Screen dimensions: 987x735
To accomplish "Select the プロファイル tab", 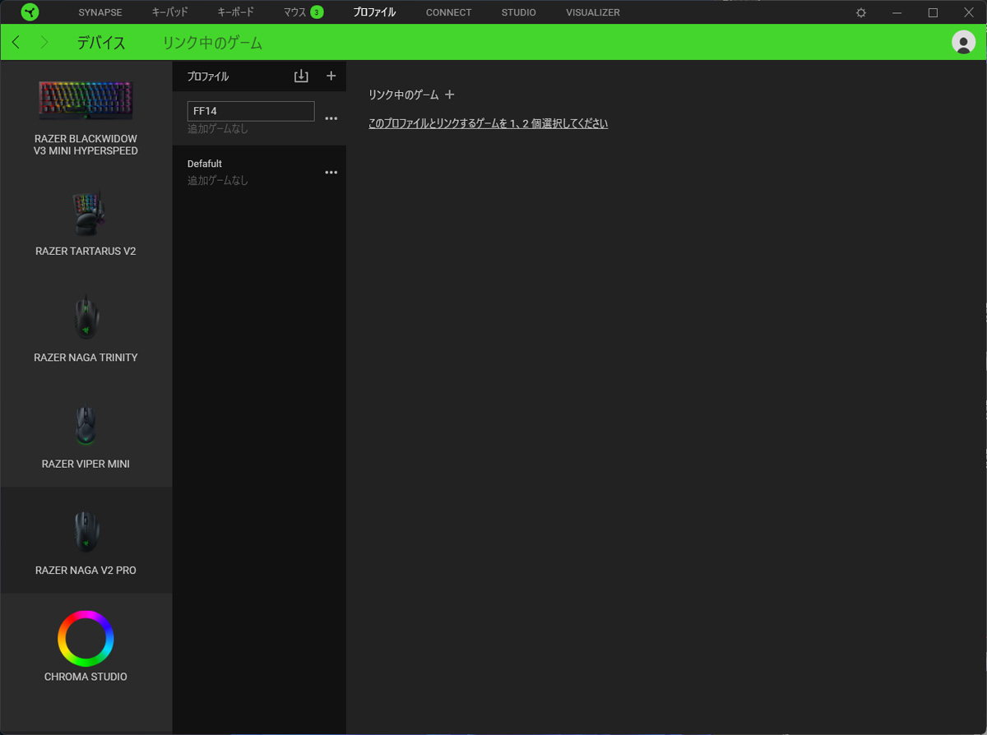I will click(374, 12).
